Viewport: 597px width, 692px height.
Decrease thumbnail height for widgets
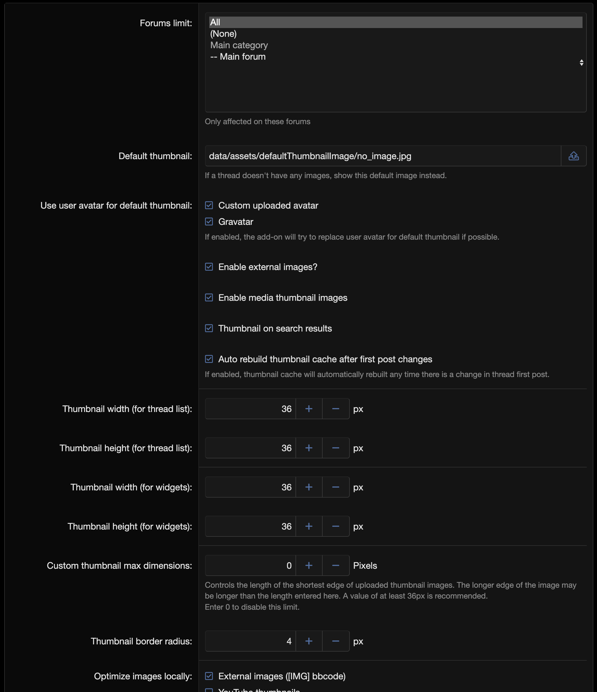(335, 526)
